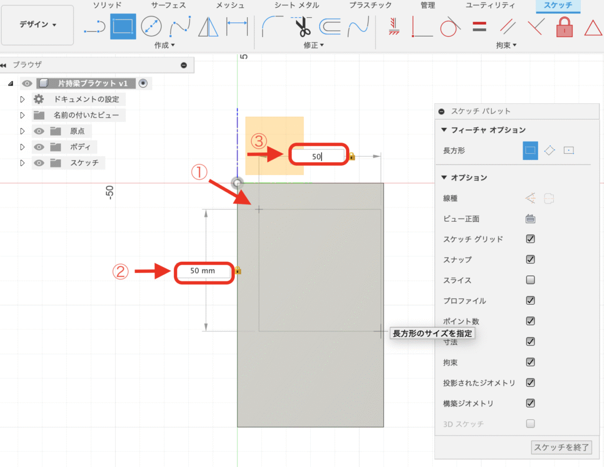Screen dimensions: 604x467
Task: Apply the Fix/Lock constraint
Action: [563, 27]
